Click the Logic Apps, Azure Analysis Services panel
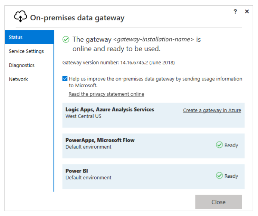The width and height of the screenshot is (258, 216). pyautogui.click(x=138, y=119)
